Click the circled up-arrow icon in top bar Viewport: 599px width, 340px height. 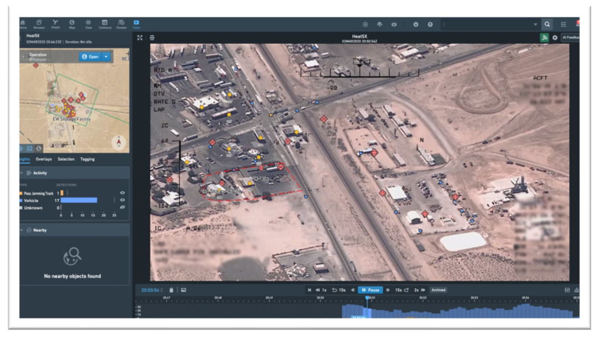pyautogui.click(x=430, y=24)
